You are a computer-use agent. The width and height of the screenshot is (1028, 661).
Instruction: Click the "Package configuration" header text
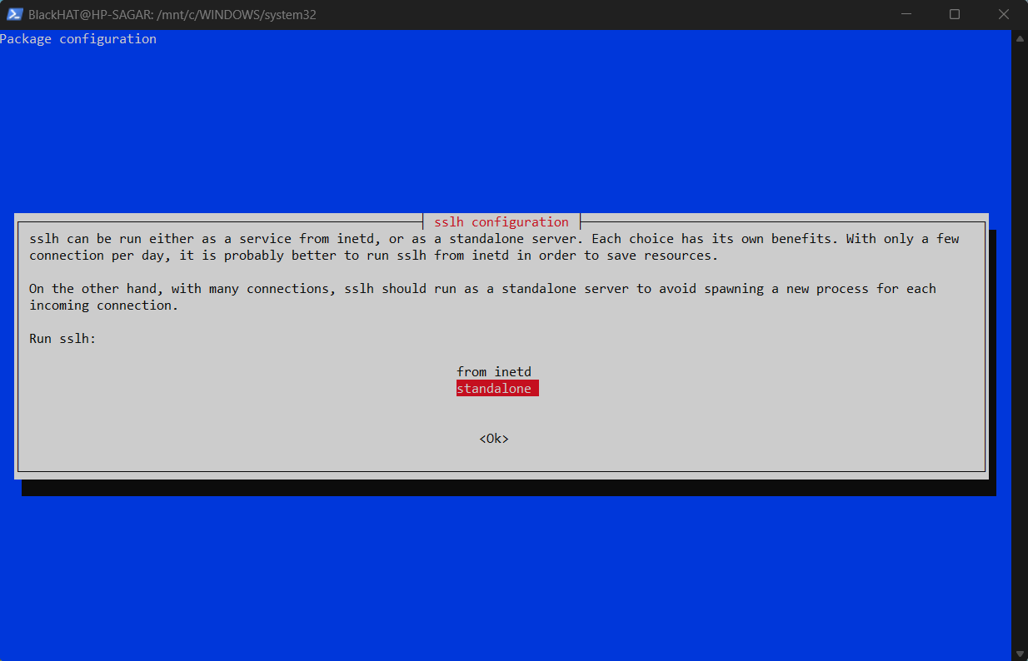[78, 39]
